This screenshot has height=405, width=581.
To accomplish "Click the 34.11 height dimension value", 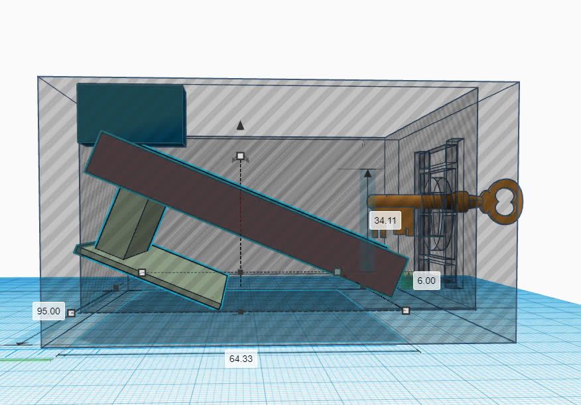I will (x=385, y=220).
